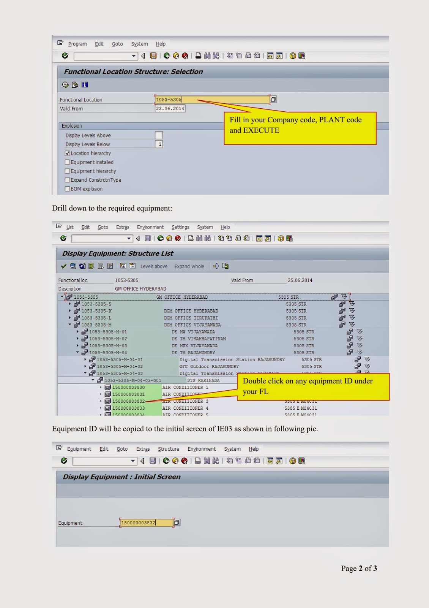429x608 pixels.
Task: Open Program menu on Selection screen
Action: pyautogui.click(x=77, y=44)
